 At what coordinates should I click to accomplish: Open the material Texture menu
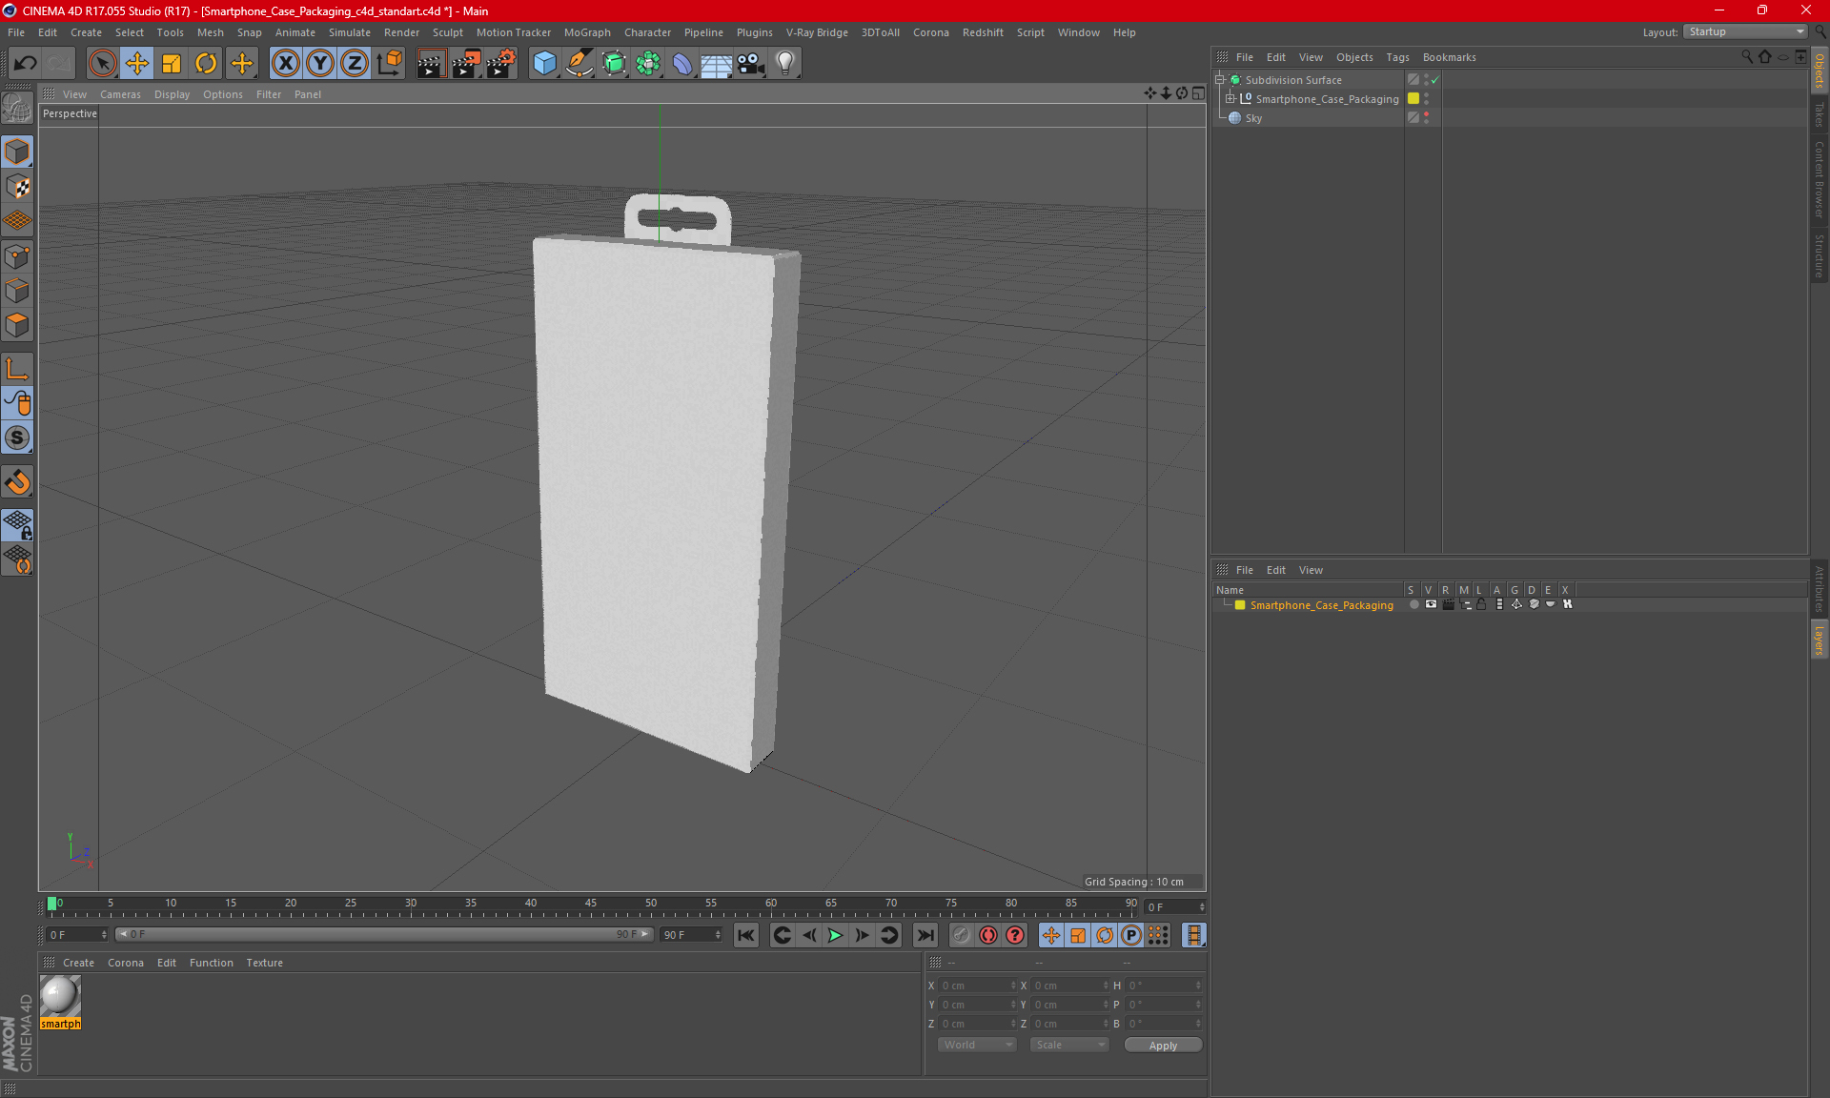point(264,963)
